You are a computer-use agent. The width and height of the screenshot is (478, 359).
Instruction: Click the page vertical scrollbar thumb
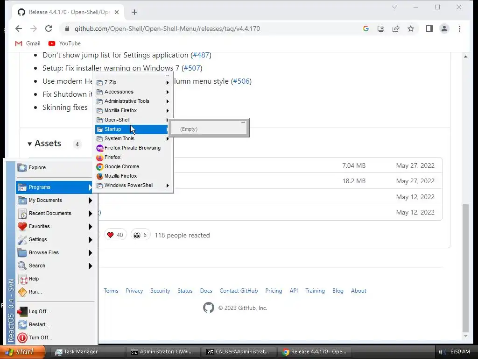pyautogui.click(x=465, y=268)
